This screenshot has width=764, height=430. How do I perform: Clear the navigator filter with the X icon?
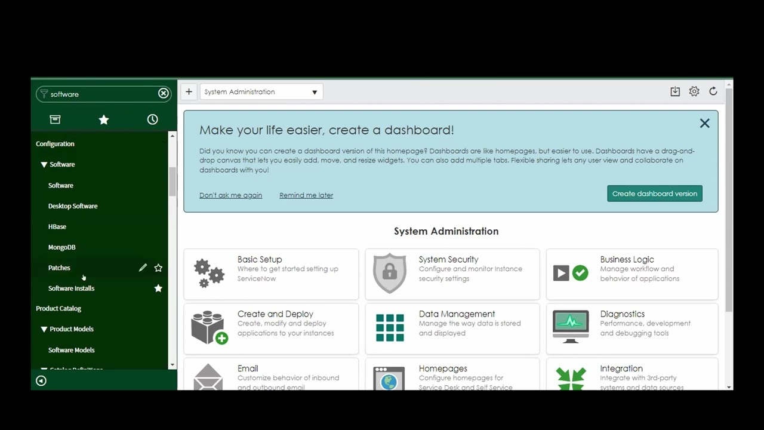click(x=163, y=94)
